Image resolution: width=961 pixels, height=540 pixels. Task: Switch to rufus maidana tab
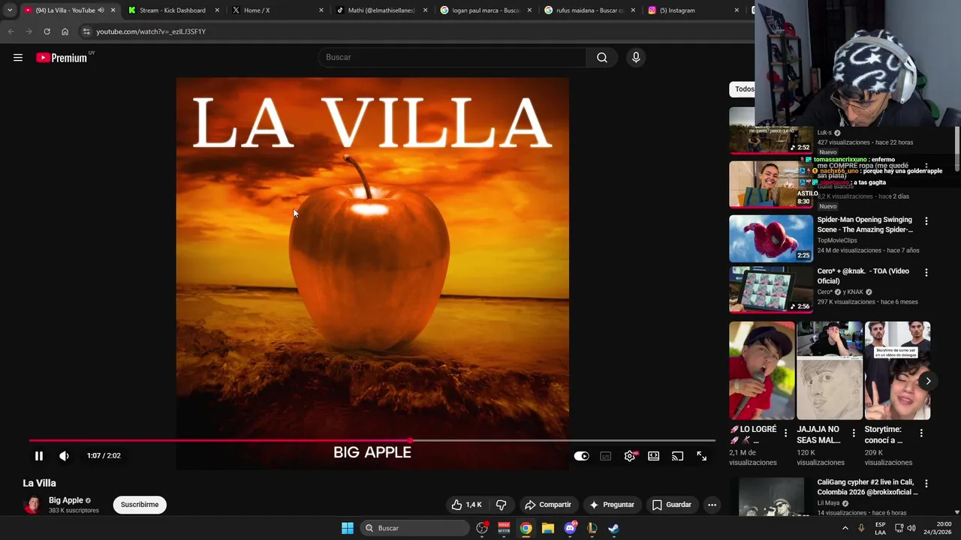point(589,10)
